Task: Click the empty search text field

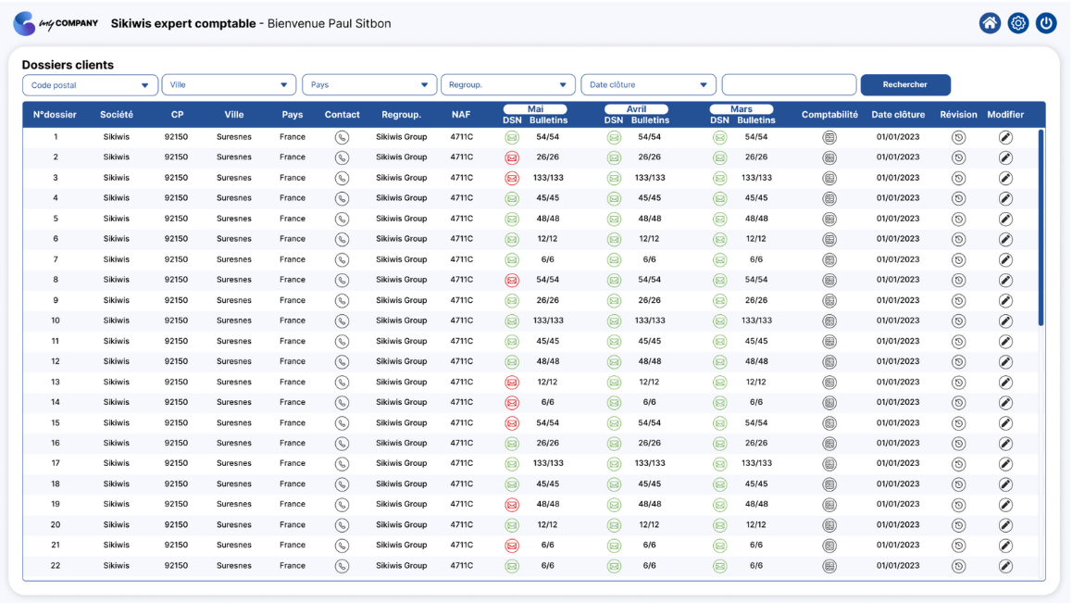Action: click(x=789, y=85)
